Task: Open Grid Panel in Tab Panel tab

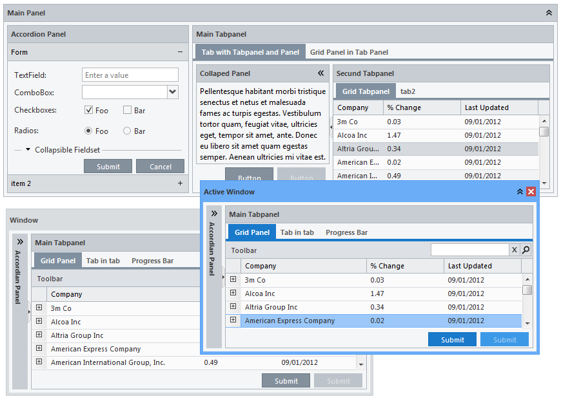Action: 349,52
